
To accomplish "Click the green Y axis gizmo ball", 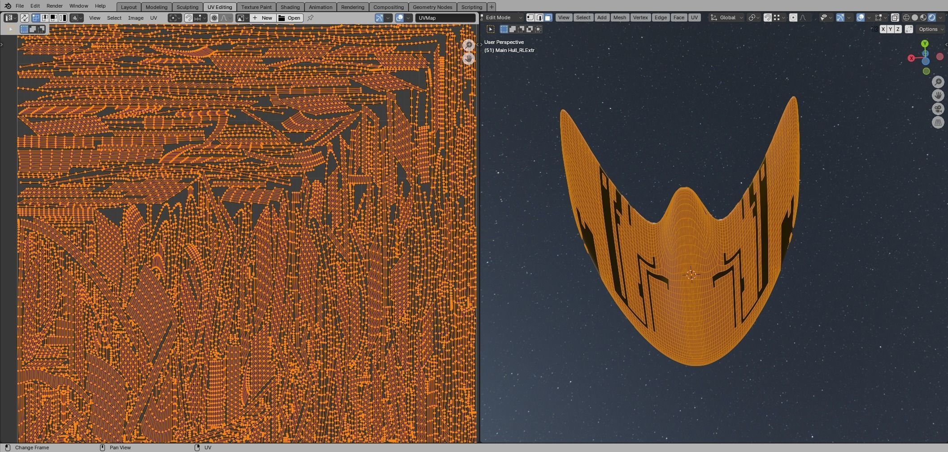I will click(925, 44).
